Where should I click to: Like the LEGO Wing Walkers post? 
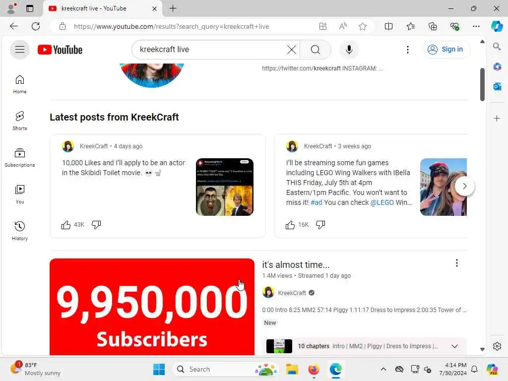tap(290, 225)
